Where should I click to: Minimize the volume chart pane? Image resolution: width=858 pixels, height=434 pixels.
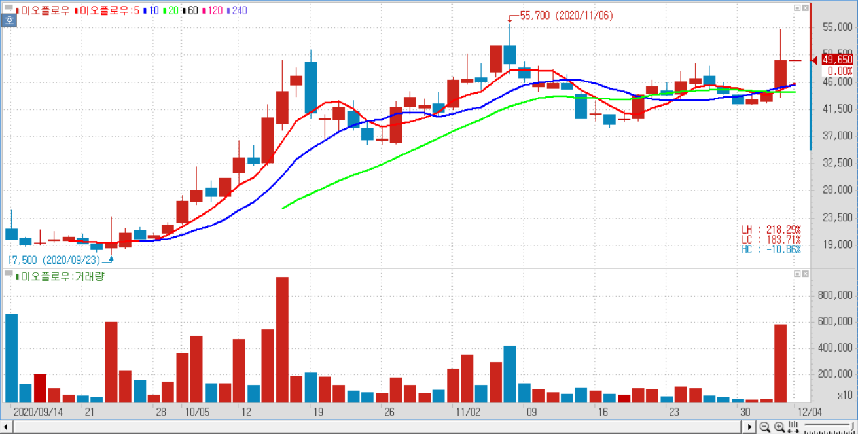coord(797,273)
